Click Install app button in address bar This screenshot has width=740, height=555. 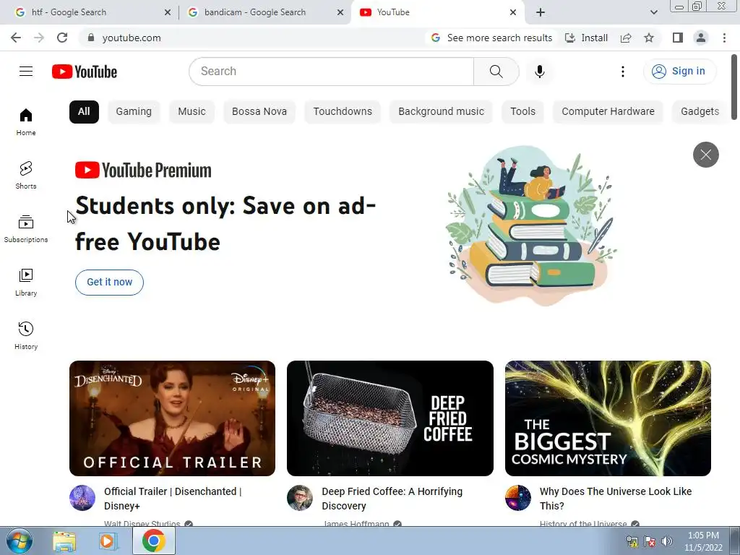coord(586,38)
